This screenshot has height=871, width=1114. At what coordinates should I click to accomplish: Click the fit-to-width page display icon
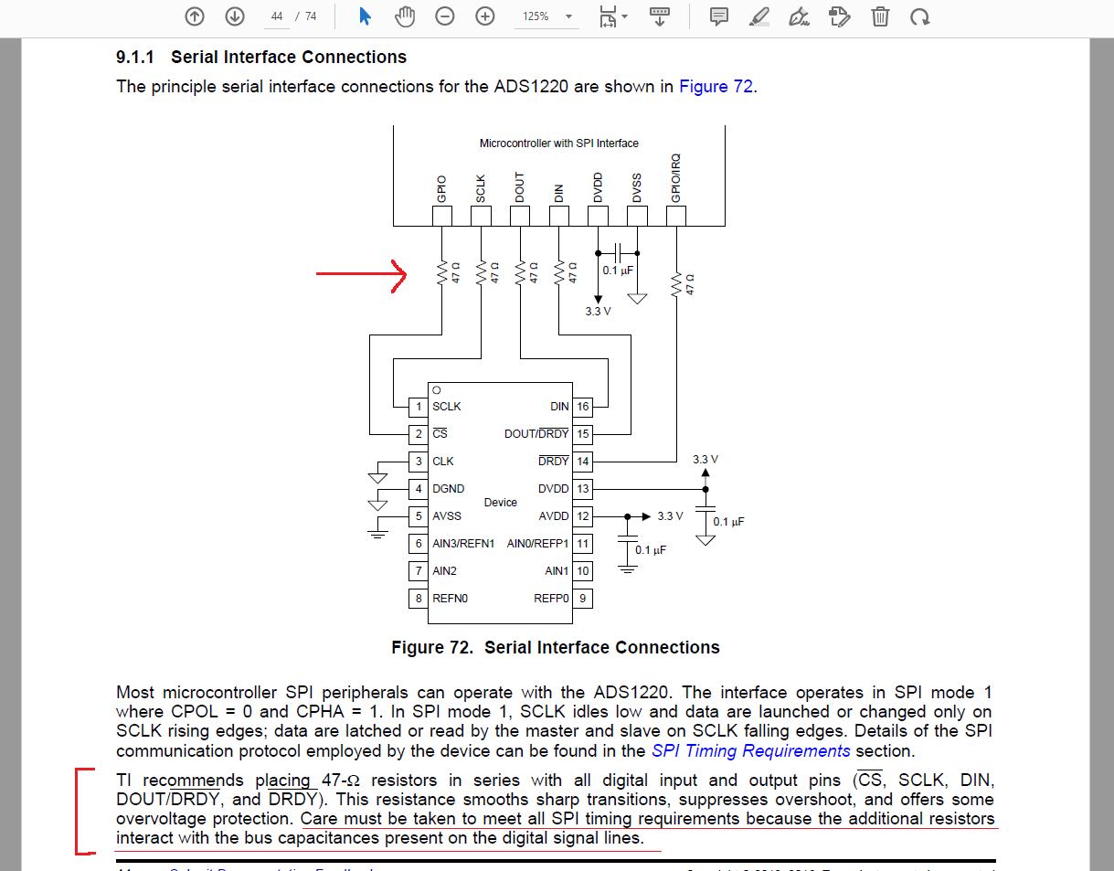coord(607,16)
